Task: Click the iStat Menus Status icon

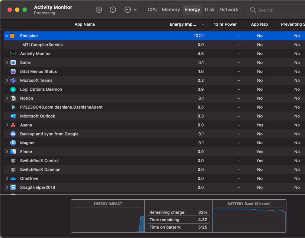Action: (13, 71)
